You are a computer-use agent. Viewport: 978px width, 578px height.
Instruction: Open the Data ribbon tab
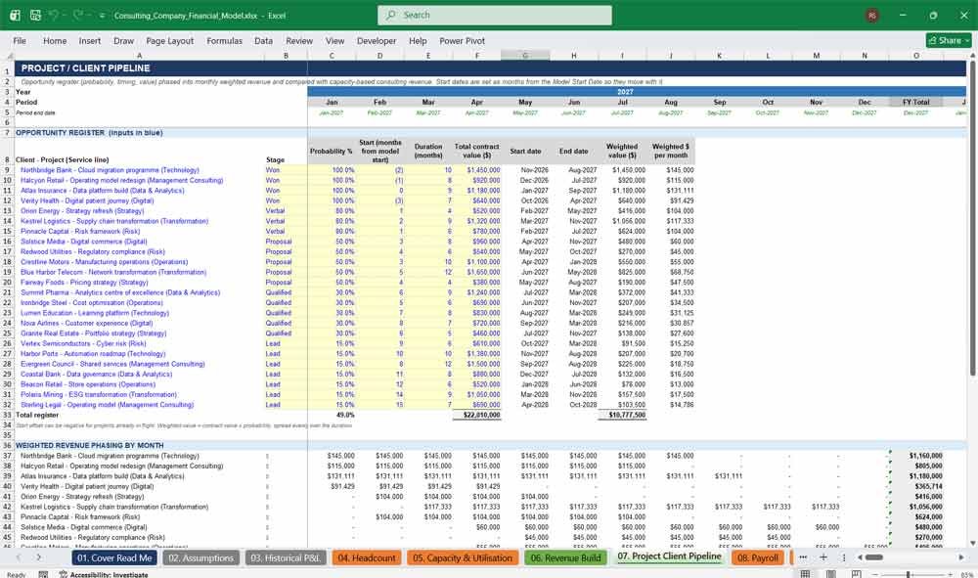pyautogui.click(x=263, y=40)
